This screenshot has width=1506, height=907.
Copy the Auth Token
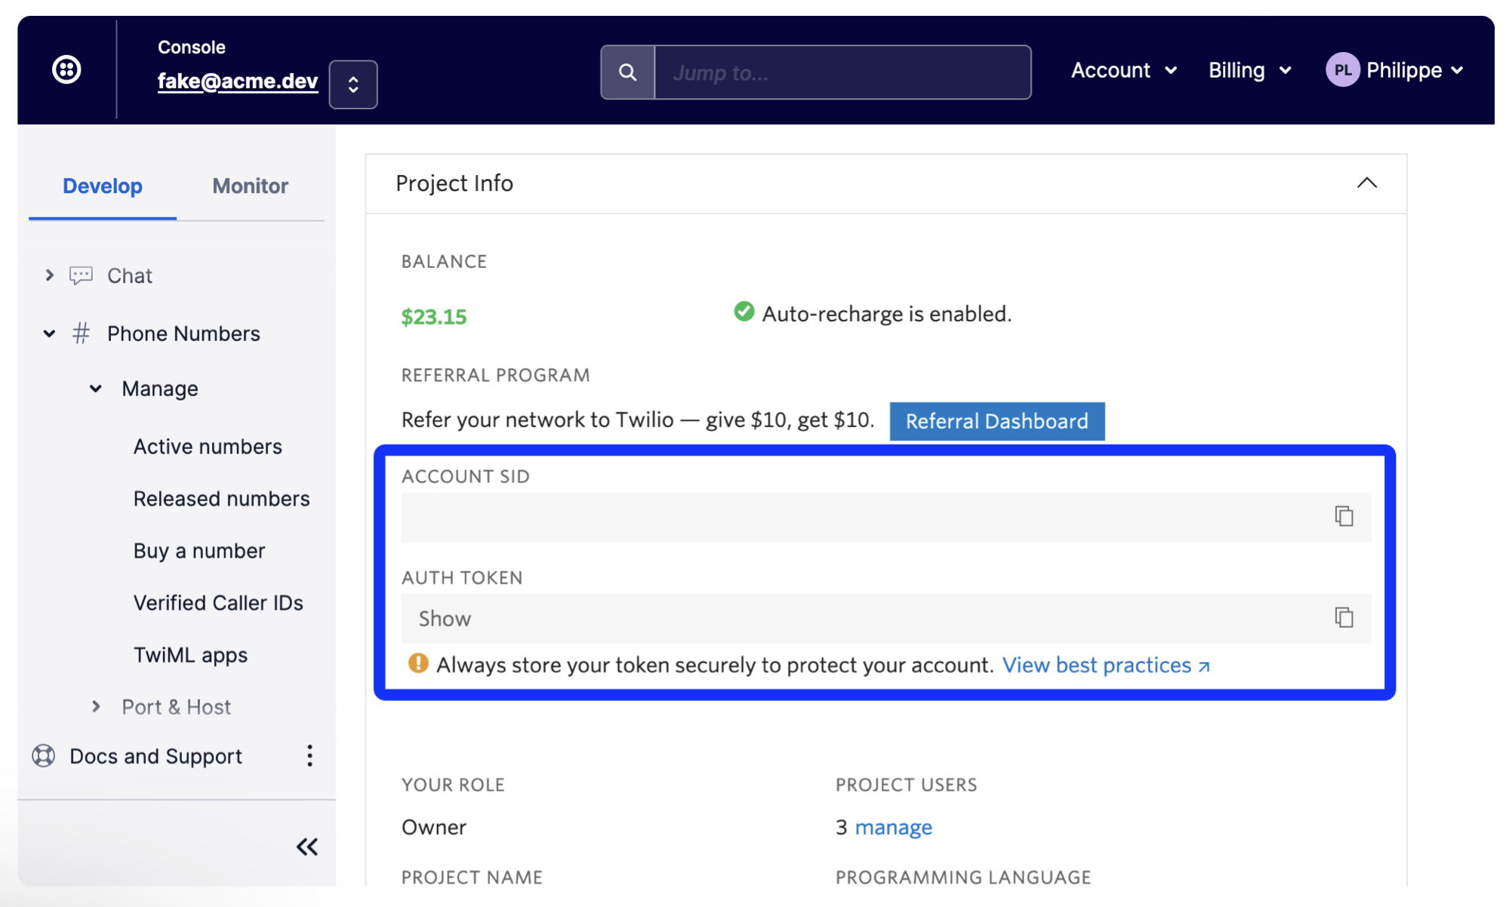tap(1344, 618)
